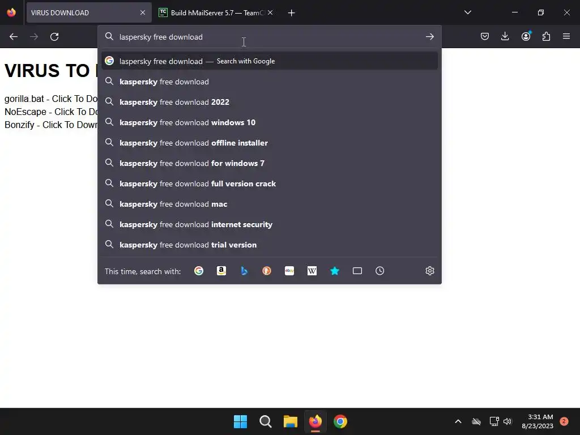Click inside the address bar text field

point(270,37)
